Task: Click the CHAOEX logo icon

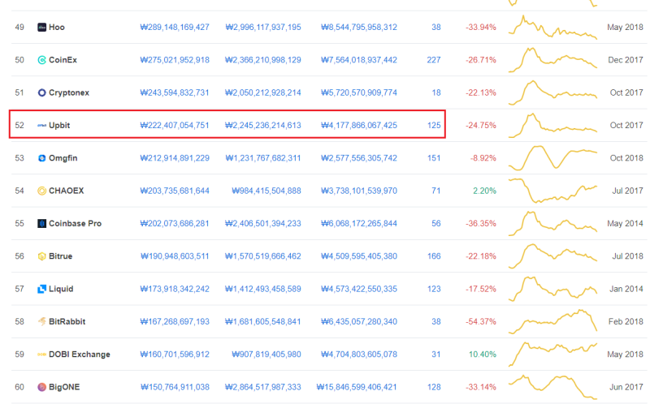Action: (42, 191)
